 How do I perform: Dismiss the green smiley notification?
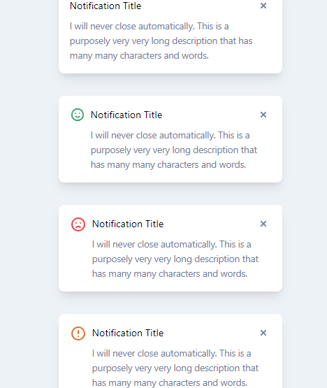pyautogui.click(x=263, y=115)
